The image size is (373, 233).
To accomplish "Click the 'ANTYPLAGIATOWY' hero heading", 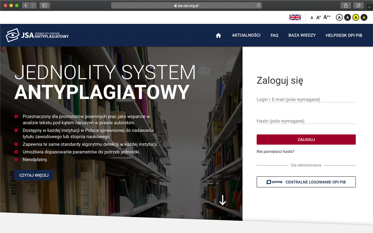I will (x=102, y=92).
